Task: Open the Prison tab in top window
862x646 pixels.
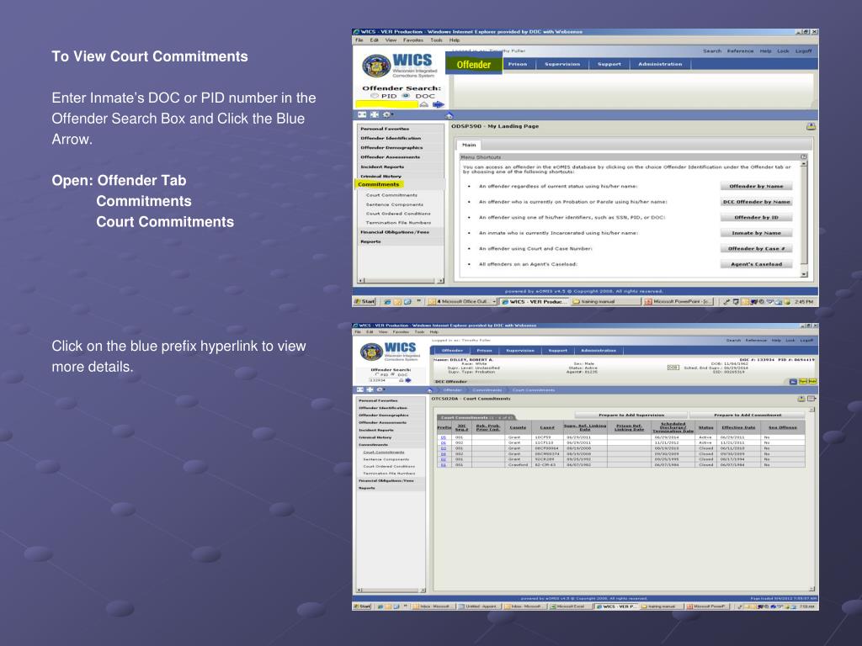Action: point(518,64)
